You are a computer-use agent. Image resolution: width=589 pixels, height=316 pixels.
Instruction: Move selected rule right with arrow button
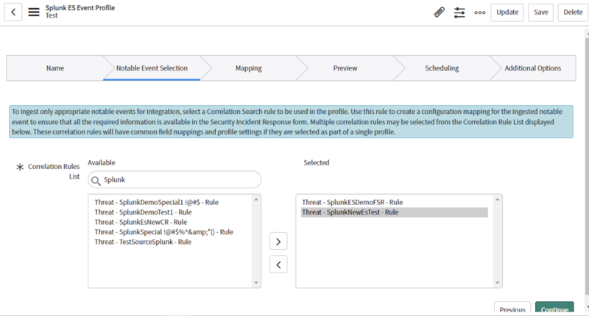(278, 241)
